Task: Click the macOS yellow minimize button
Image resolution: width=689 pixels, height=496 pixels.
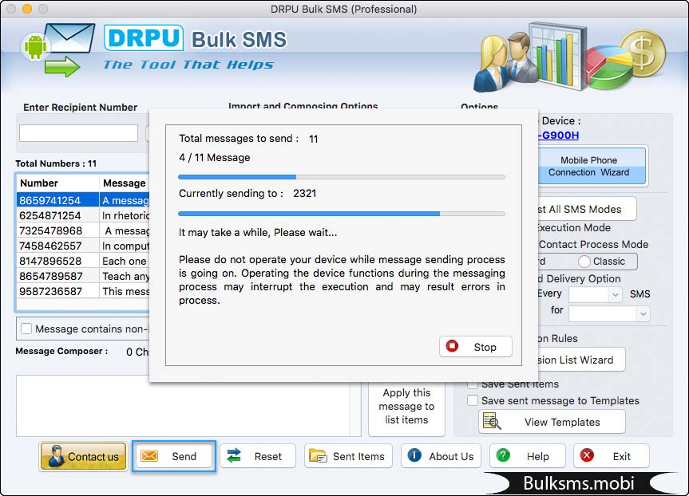Action: (27, 8)
